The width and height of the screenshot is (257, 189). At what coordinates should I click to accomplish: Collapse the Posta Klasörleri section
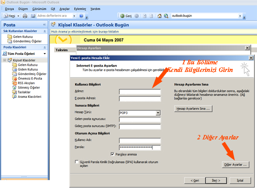[45, 47]
